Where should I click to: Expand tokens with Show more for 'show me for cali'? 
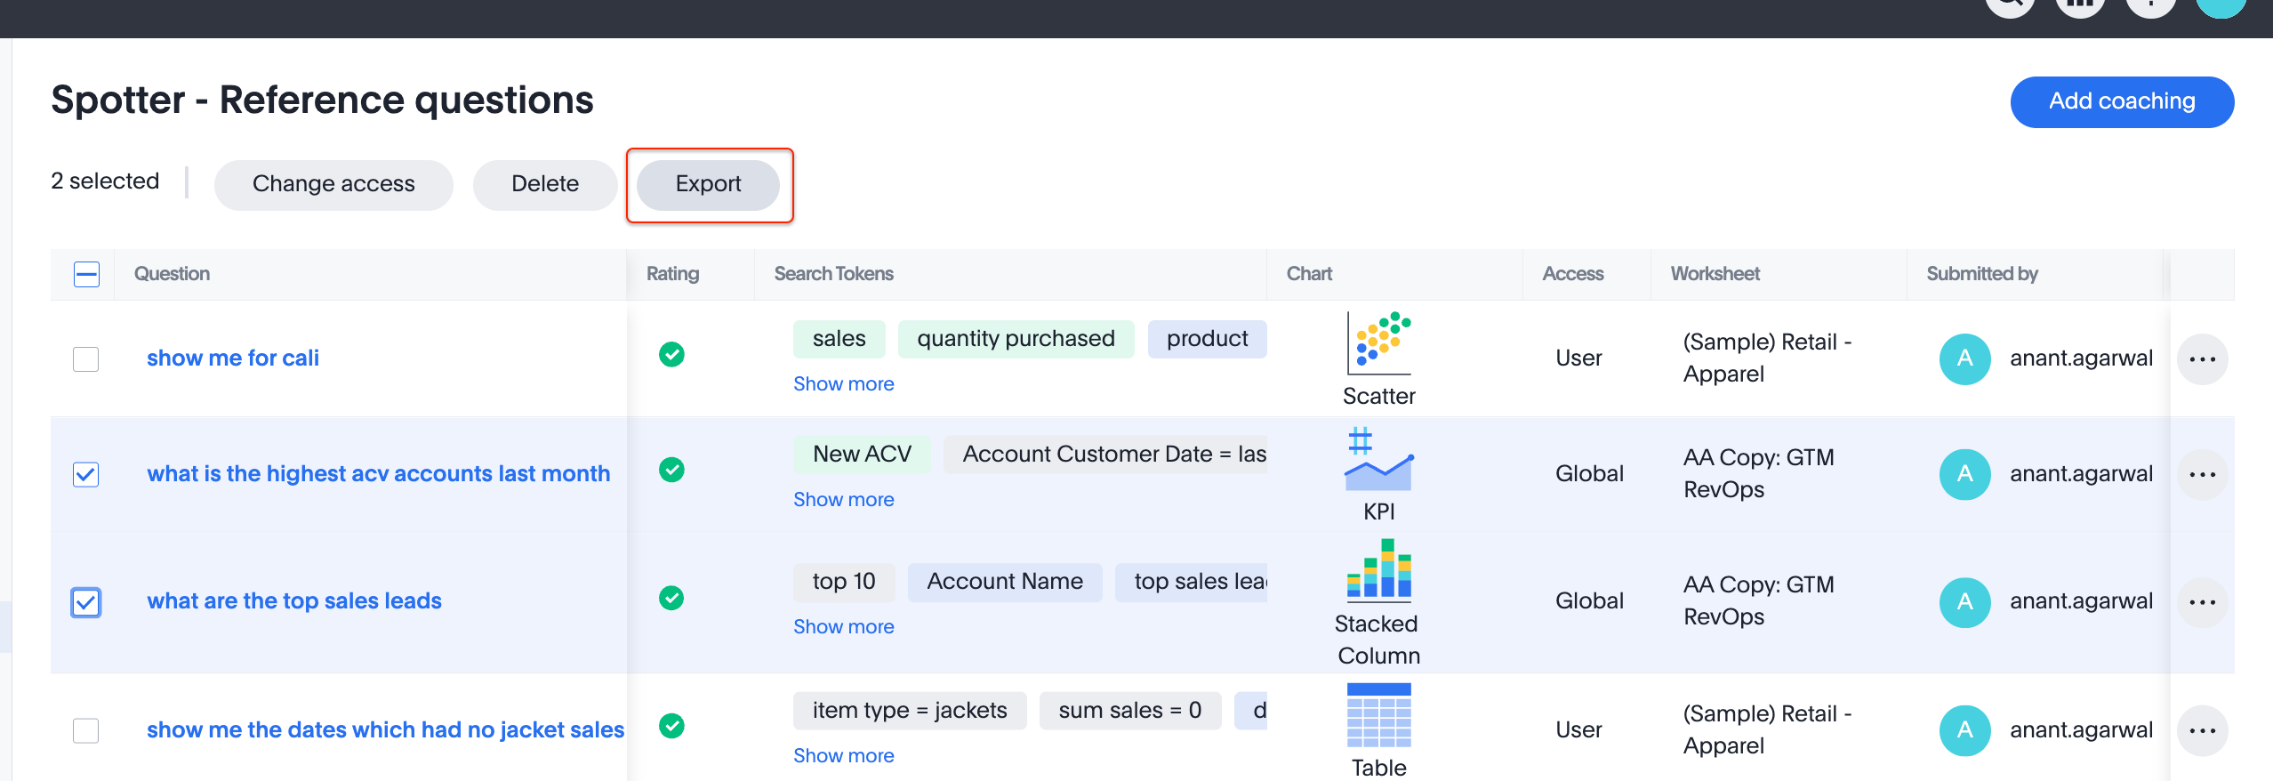click(843, 384)
